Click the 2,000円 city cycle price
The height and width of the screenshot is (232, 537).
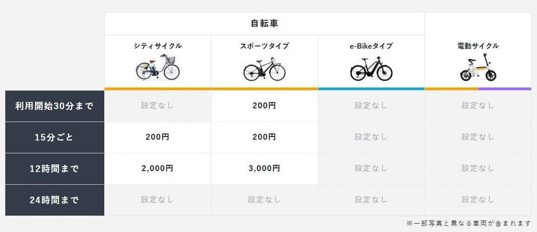158,168
